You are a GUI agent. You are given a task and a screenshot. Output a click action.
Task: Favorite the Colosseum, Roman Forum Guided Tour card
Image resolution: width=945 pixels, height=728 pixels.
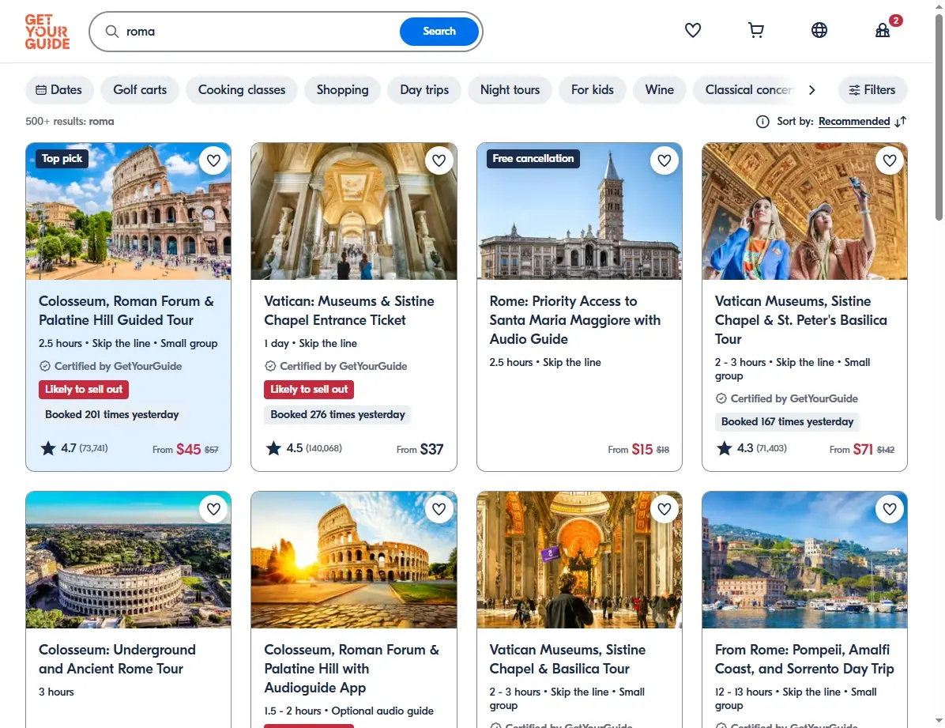(x=213, y=160)
